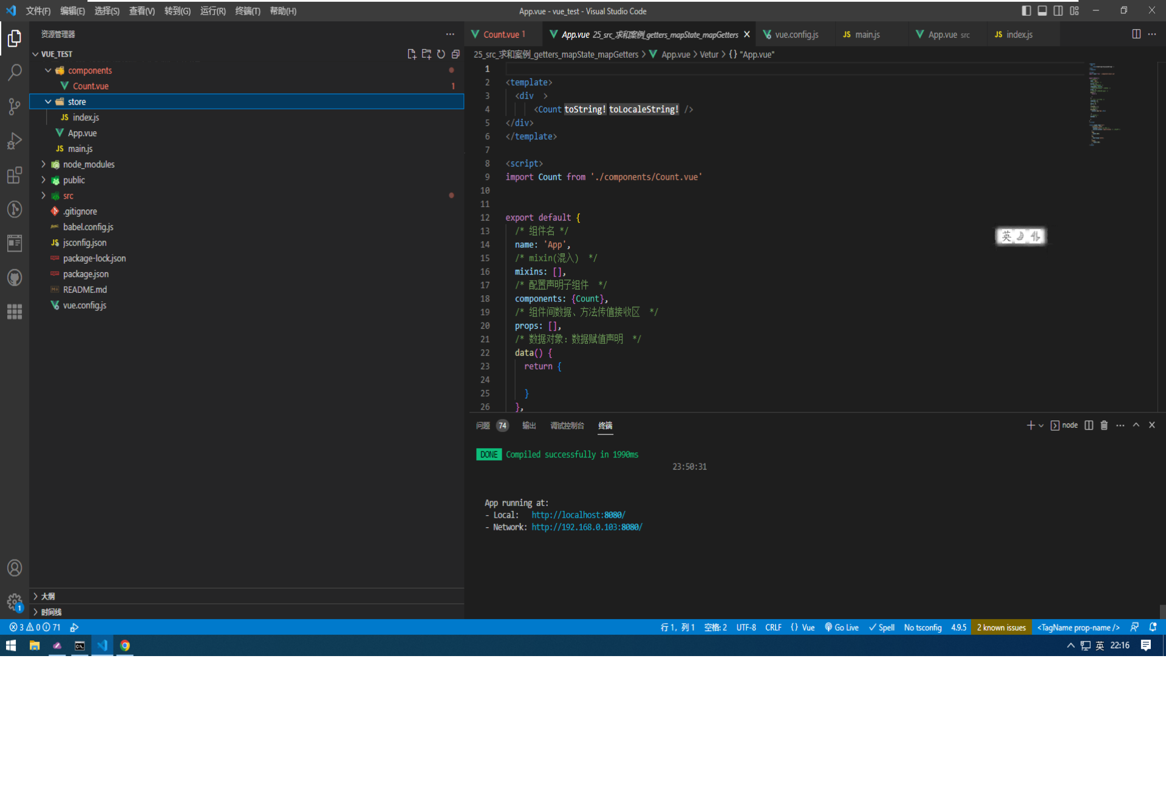
Task: Open the Explorer view in activity bar
Action: [x=15, y=38]
